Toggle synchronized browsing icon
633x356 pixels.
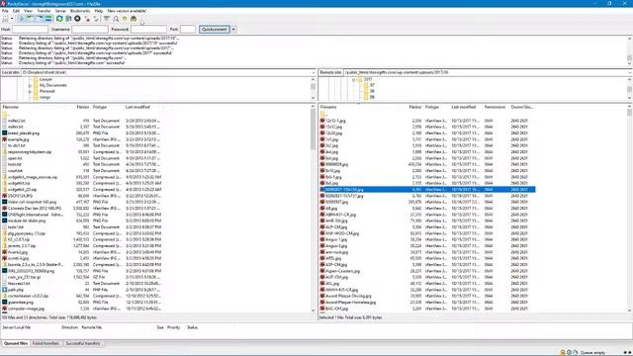[x=125, y=19]
